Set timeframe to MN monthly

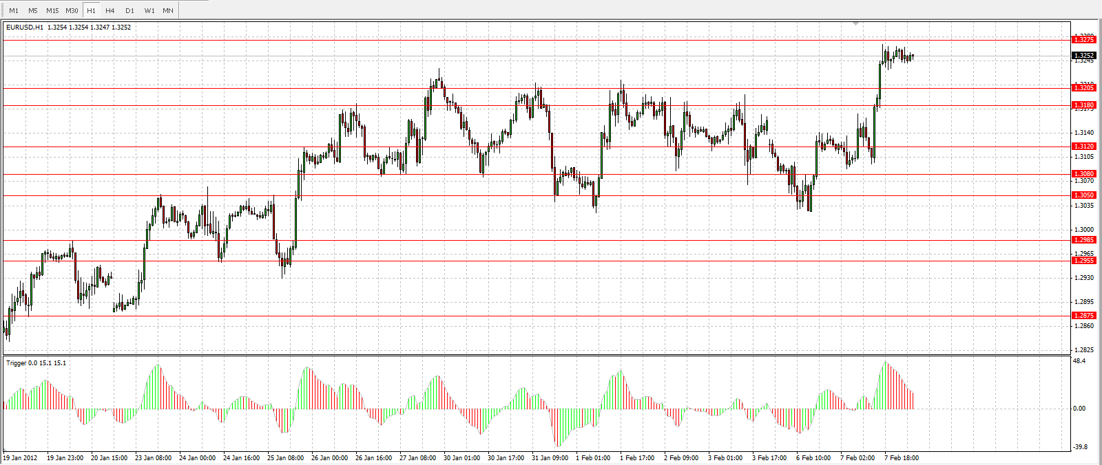tap(168, 10)
